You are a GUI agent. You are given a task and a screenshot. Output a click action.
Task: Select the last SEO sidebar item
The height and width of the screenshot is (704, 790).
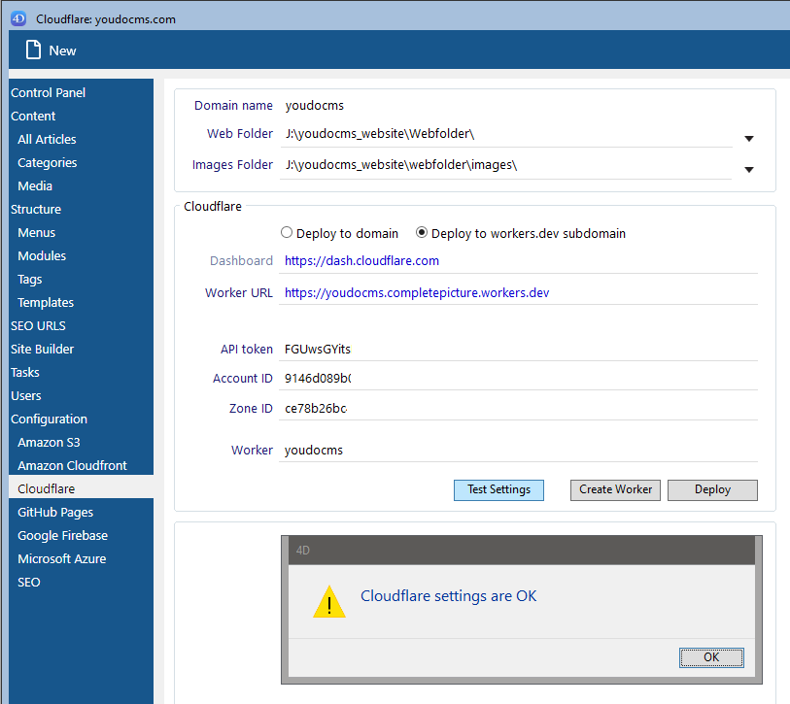click(x=29, y=582)
